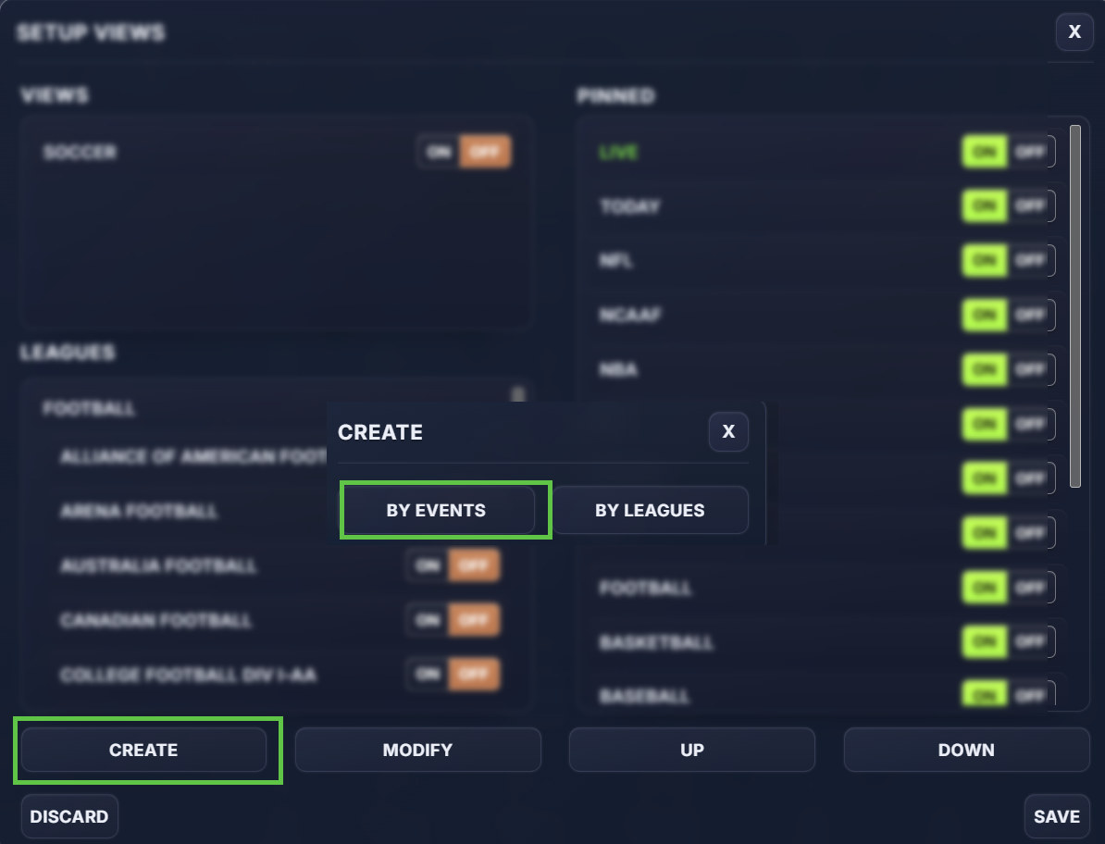Viewport: 1105px width, 844px height.
Task: Toggle the Soccer view switch
Action: tap(464, 152)
